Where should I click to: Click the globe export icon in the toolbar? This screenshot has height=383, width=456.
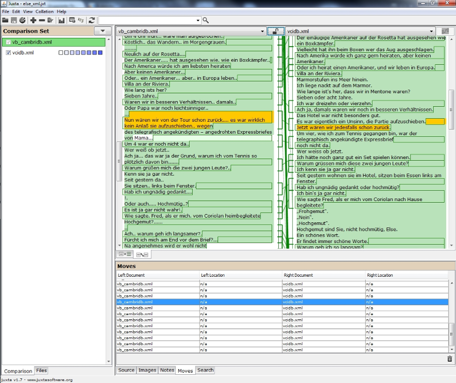pyautogui.click(x=22, y=20)
